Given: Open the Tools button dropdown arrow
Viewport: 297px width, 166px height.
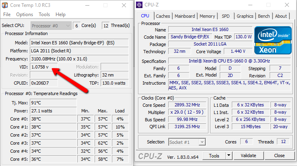Looking at the screenshot, I should (229, 156).
